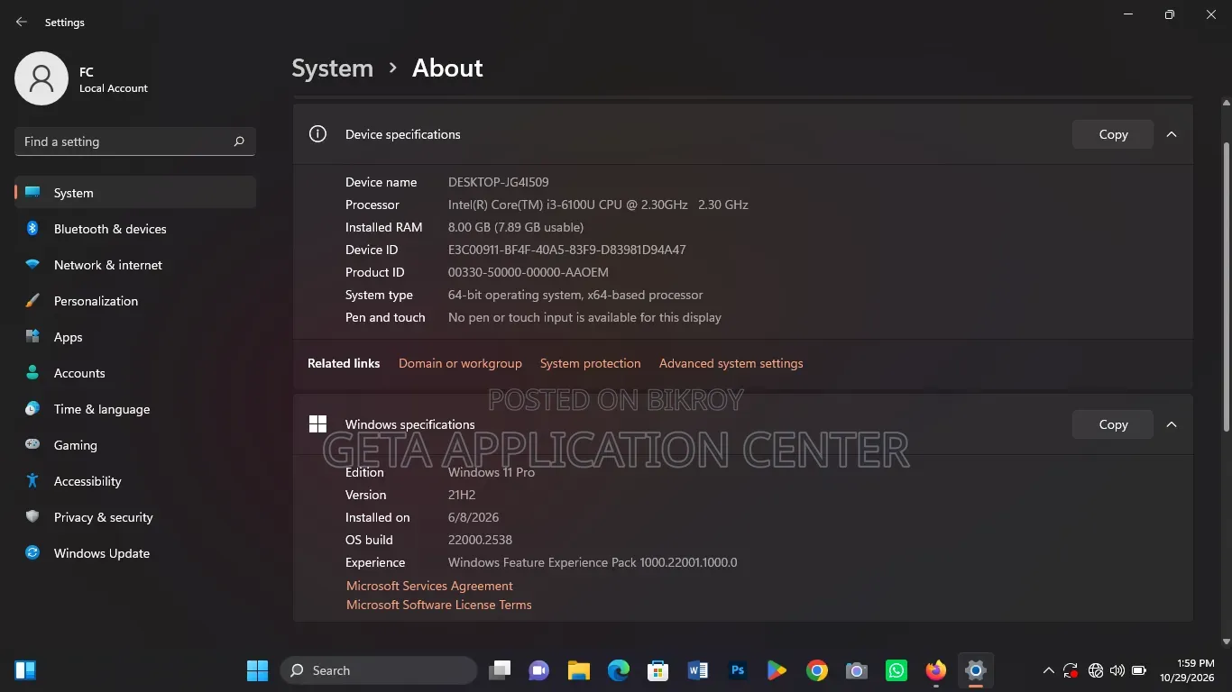Launch File Explorer from the taskbar
This screenshot has height=692, width=1232.
pyautogui.click(x=578, y=670)
